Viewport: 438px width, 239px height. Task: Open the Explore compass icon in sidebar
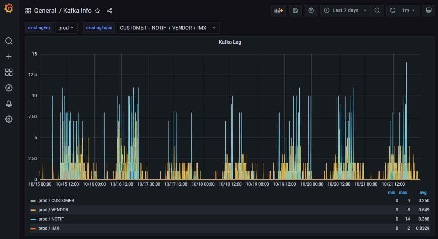point(9,88)
